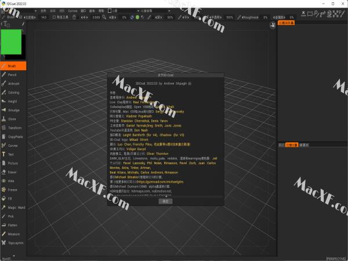Select the orange tab at top of right panel
This screenshot has width=348, height=261.
click(x=287, y=23)
